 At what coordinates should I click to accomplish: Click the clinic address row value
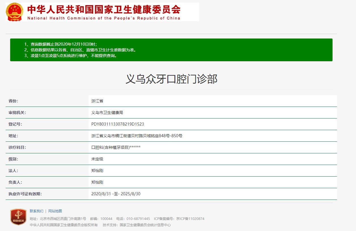coord(137,135)
